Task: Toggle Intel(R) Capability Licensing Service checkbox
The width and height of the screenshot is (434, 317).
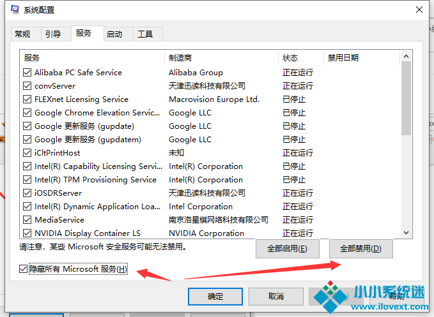Action: (x=27, y=166)
